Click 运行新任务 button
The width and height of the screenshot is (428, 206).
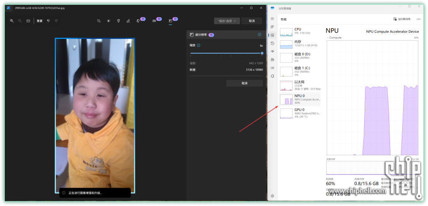tap(402, 19)
